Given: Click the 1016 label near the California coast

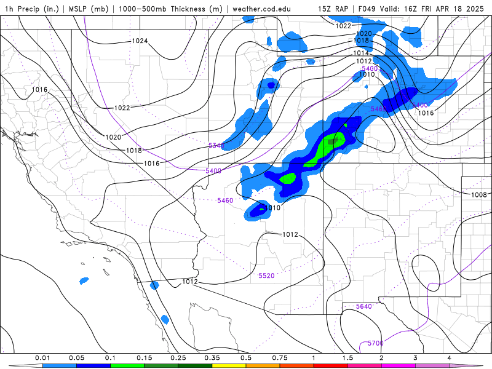Looking at the screenshot, I should (x=39, y=90).
